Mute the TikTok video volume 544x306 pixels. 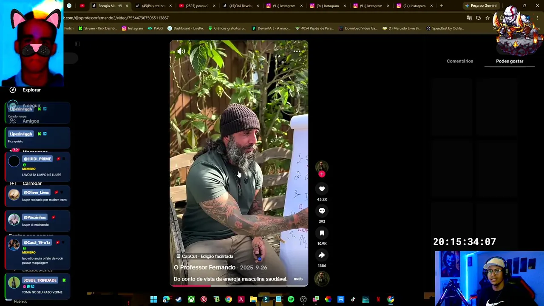pos(181,51)
